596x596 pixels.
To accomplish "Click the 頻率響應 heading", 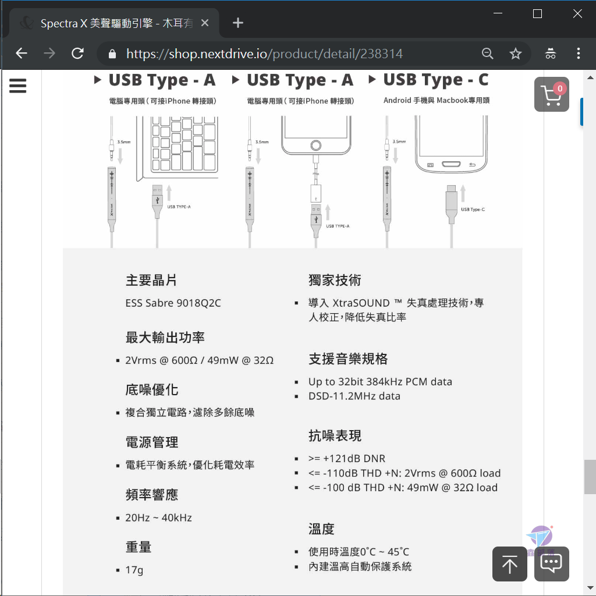I will [152, 495].
